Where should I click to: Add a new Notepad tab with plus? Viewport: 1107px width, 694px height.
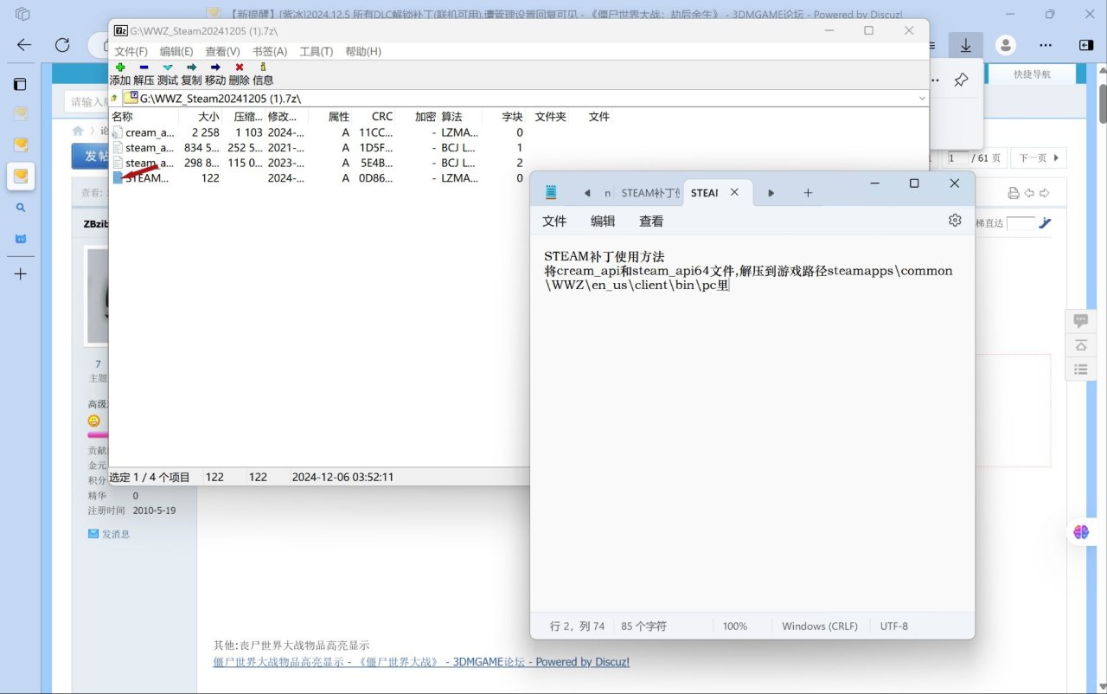click(808, 193)
